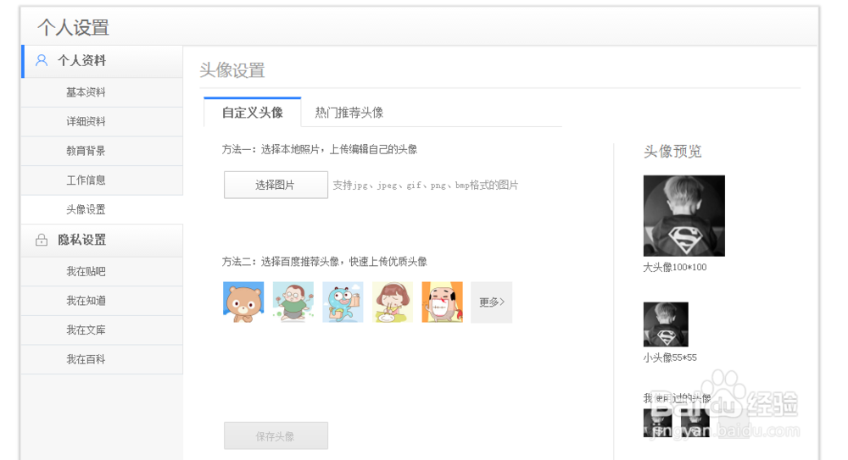The image size is (848, 460).
Task: Open 我在文库 privacy item
Action: pyautogui.click(x=103, y=330)
